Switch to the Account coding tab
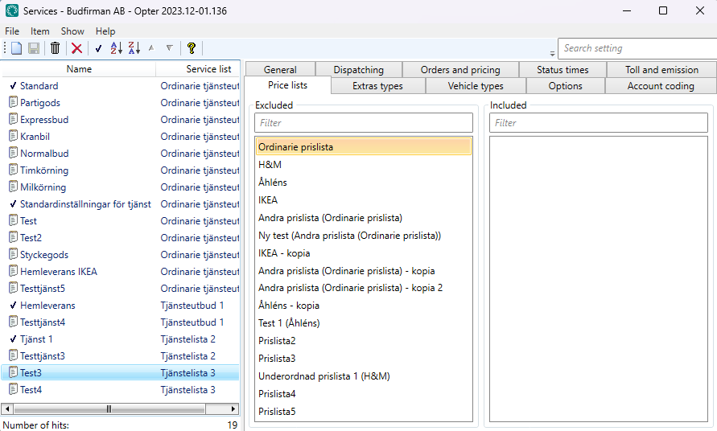The width and height of the screenshot is (717, 431). pos(660,86)
